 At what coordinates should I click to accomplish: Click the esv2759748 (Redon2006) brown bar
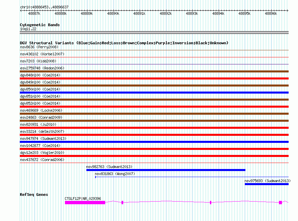point(154,71)
